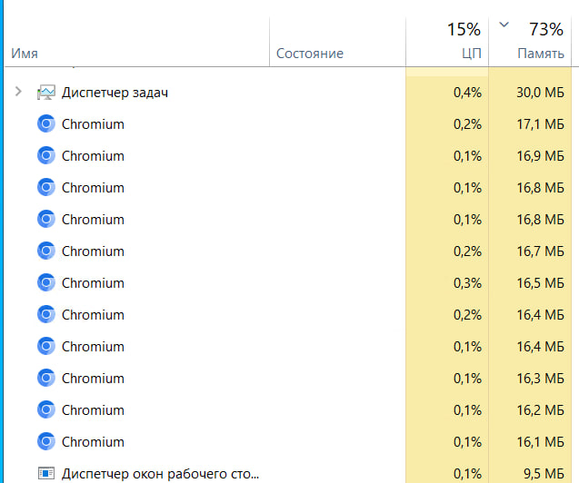Expand the Диспетчер задач process group
Viewport: 579px width, 483px height.
tap(18, 93)
